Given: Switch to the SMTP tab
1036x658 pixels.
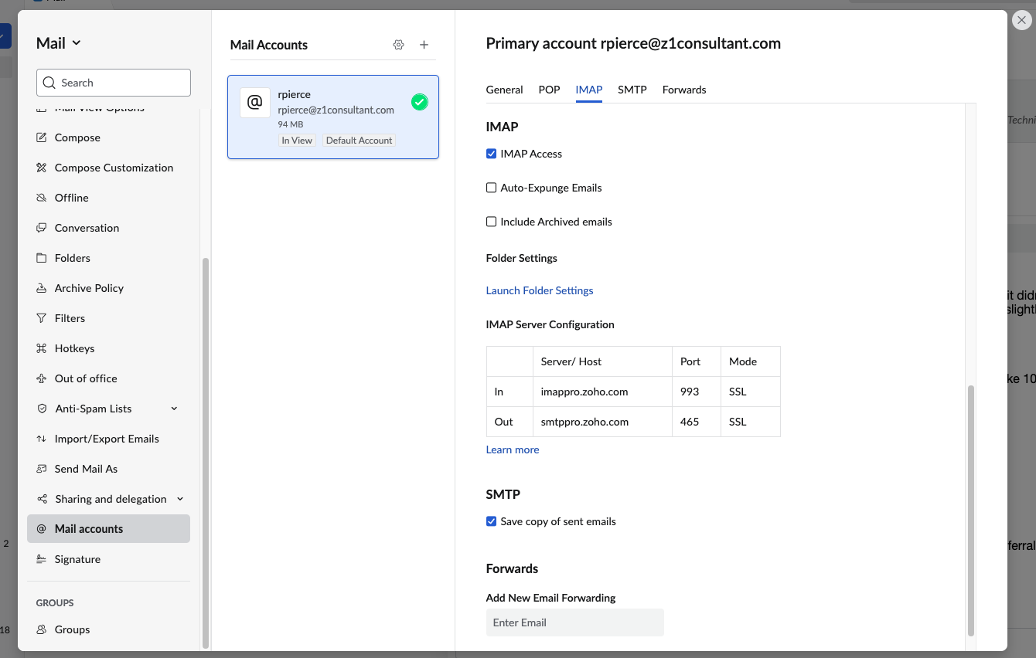Looking at the screenshot, I should tap(632, 90).
